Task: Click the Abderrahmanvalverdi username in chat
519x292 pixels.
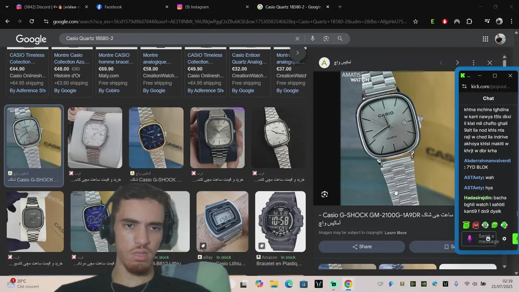Action: click(487, 161)
